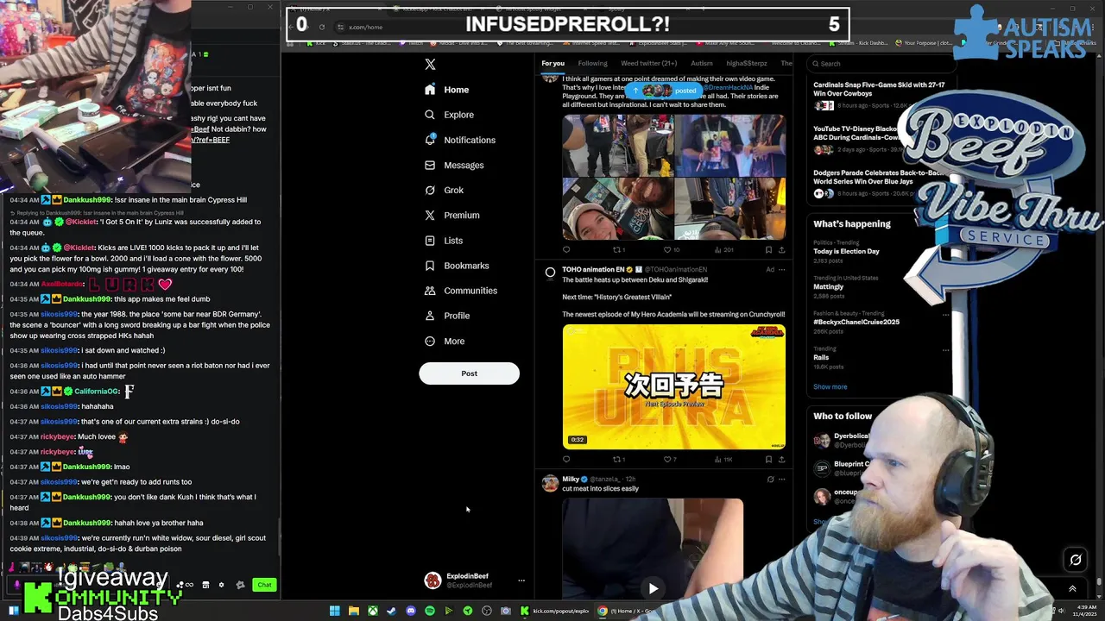Open the Home page icon
The width and height of the screenshot is (1105, 621).
pos(430,90)
